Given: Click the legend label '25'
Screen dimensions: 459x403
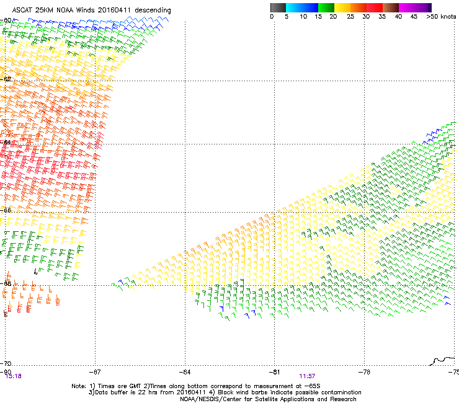Looking at the screenshot, I should click(350, 17).
